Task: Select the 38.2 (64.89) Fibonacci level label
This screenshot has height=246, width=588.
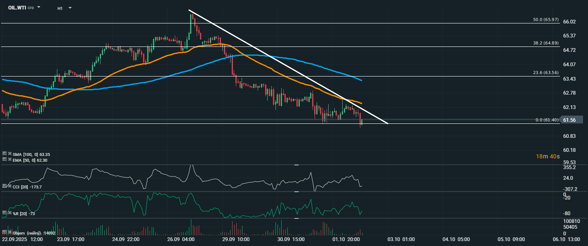Action: [x=546, y=43]
